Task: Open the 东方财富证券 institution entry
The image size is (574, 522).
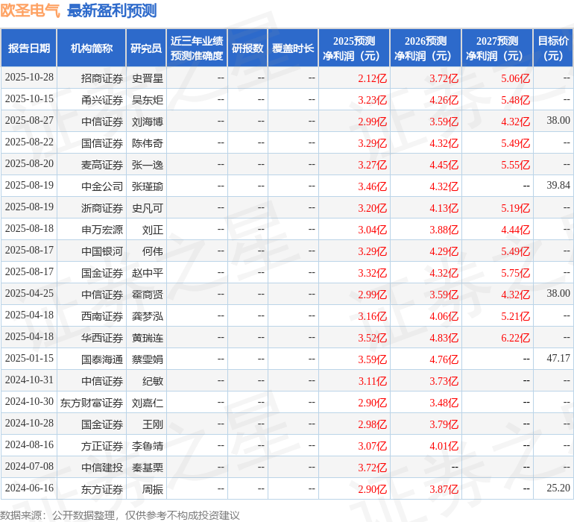Action: pyautogui.click(x=92, y=403)
